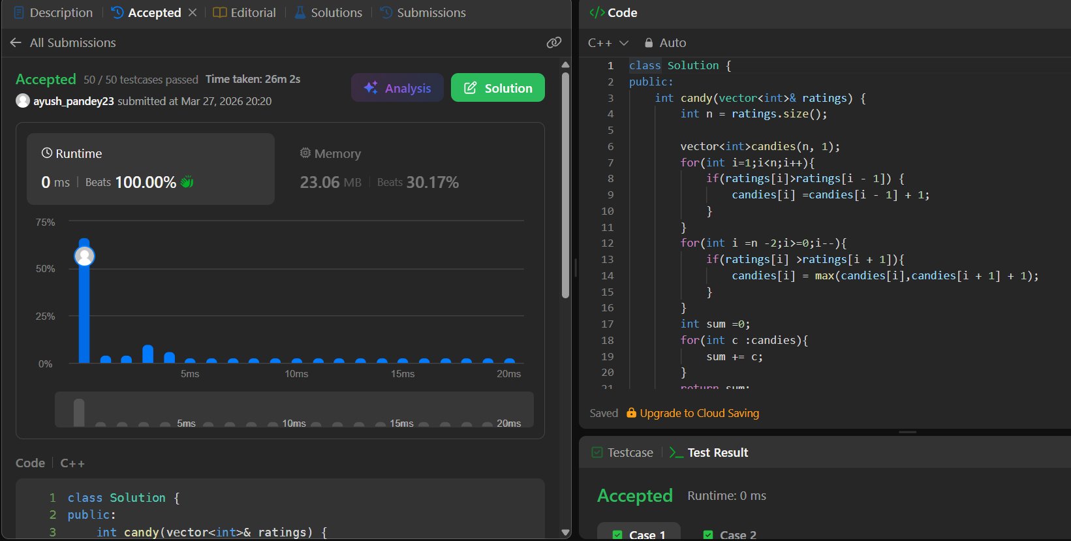Open the C++ language dropdown

coord(608,42)
